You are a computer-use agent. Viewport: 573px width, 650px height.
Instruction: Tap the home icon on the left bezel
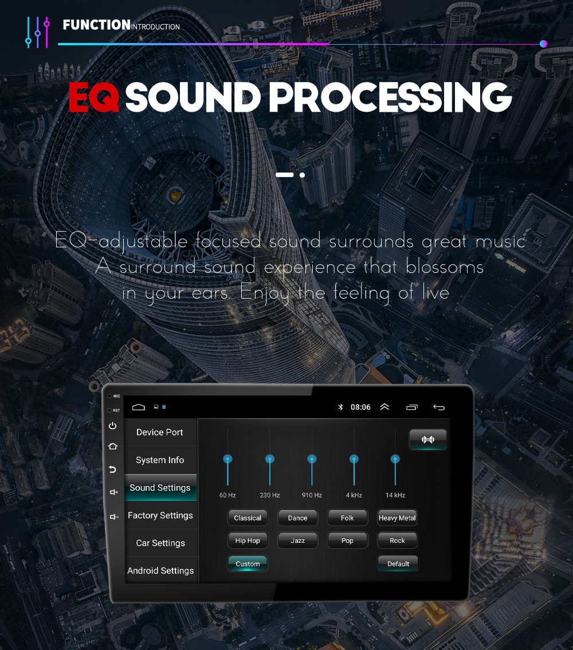(x=113, y=447)
